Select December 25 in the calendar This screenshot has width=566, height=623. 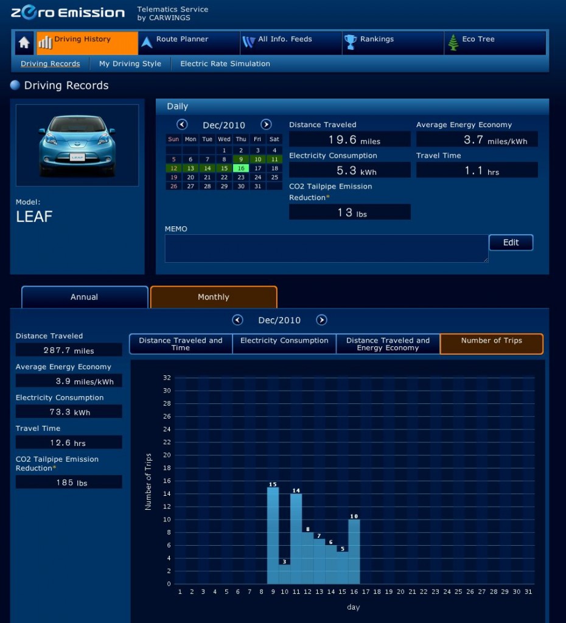point(274,177)
